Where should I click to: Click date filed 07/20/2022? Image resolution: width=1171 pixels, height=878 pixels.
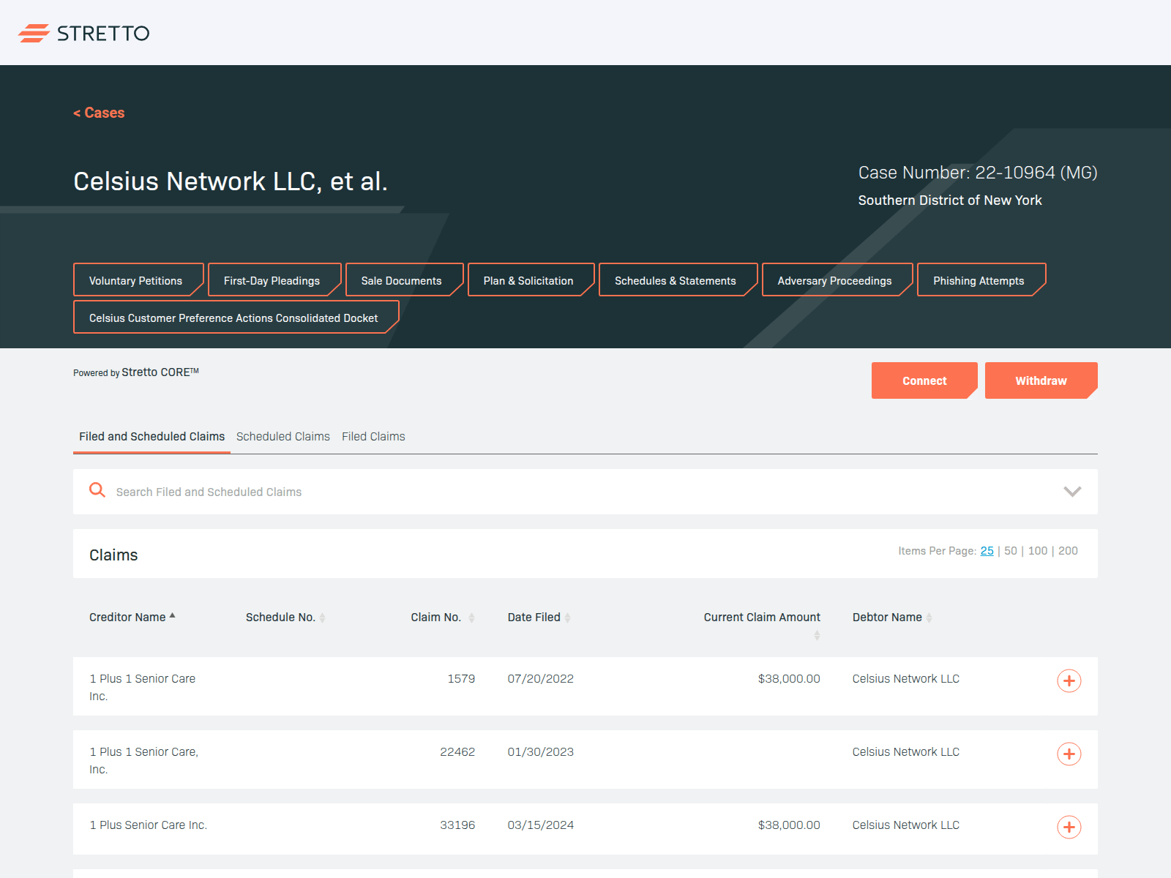pos(541,679)
